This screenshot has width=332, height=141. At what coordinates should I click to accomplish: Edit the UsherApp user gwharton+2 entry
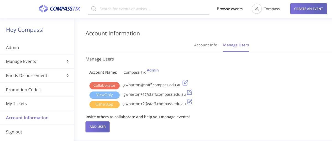[x=190, y=102]
